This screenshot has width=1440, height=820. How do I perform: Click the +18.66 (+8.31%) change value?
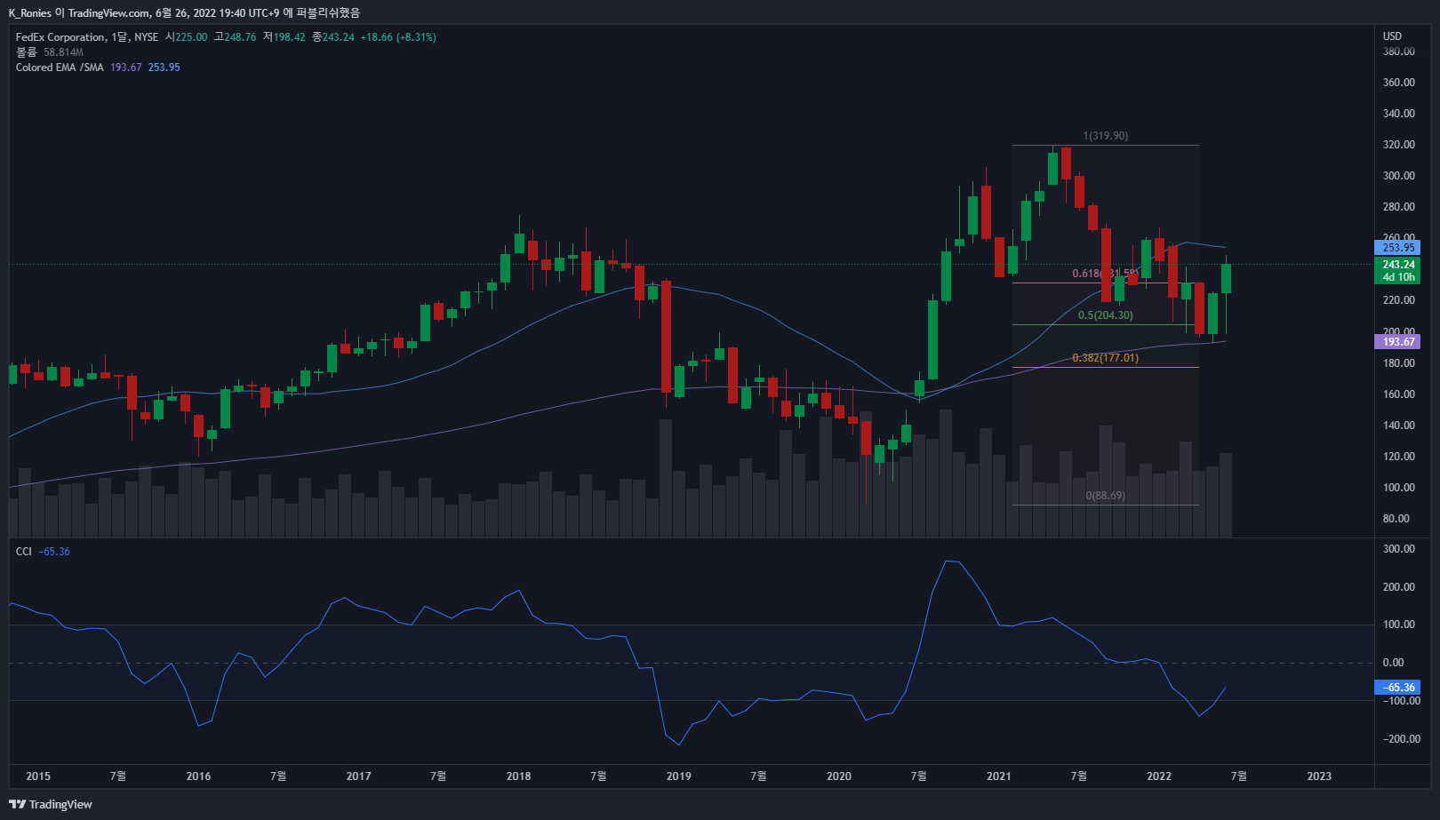(398, 37)
